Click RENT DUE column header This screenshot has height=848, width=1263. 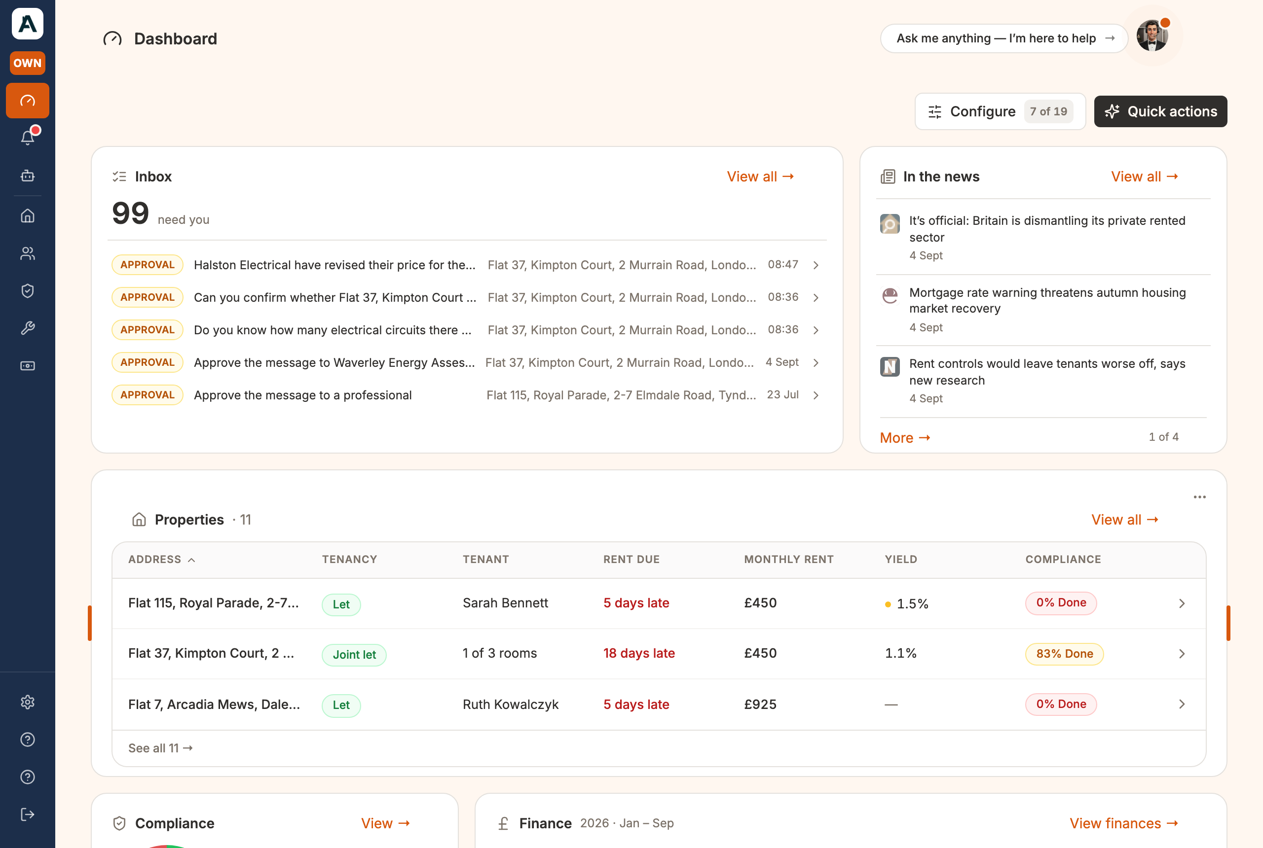point(631,559)
